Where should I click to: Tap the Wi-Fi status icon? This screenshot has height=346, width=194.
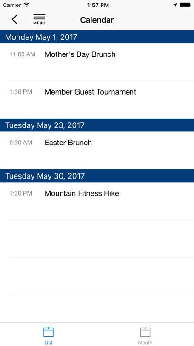pos(27,5)
